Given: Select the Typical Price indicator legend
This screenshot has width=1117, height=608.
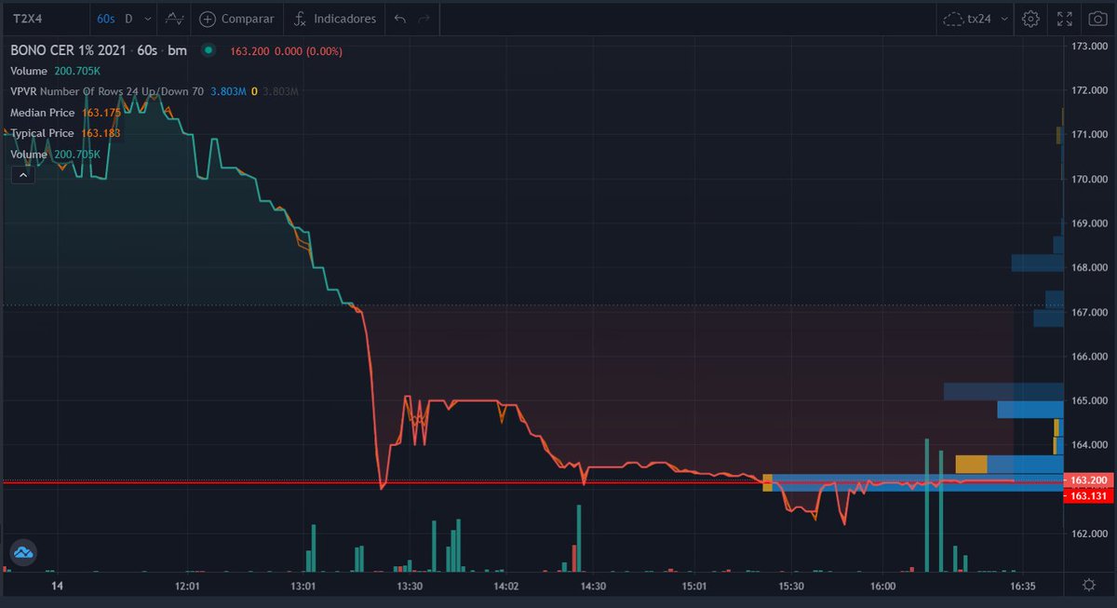Looking at the screenshot, I should point(43,133).
